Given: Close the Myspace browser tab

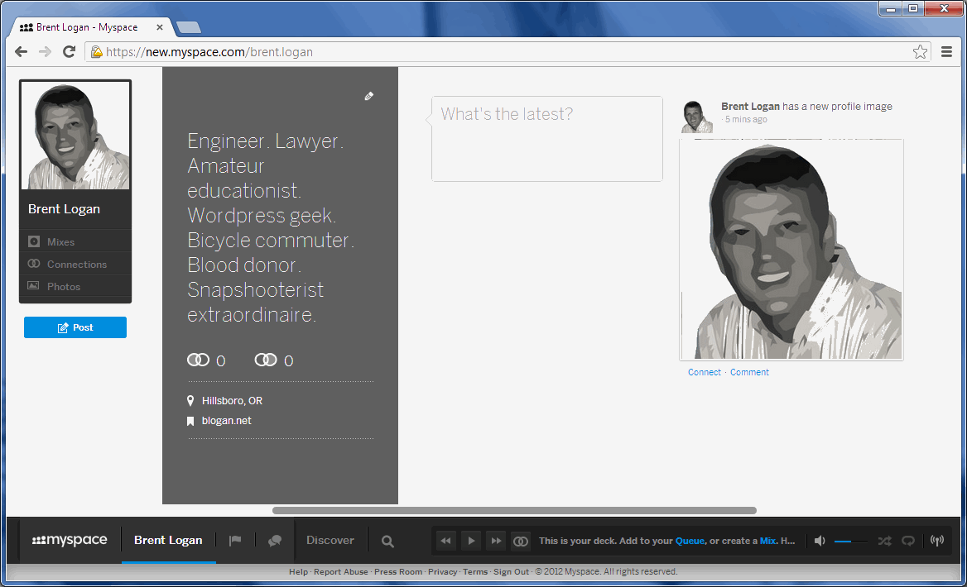Looking at the screenshot, I should coord(160,27).
